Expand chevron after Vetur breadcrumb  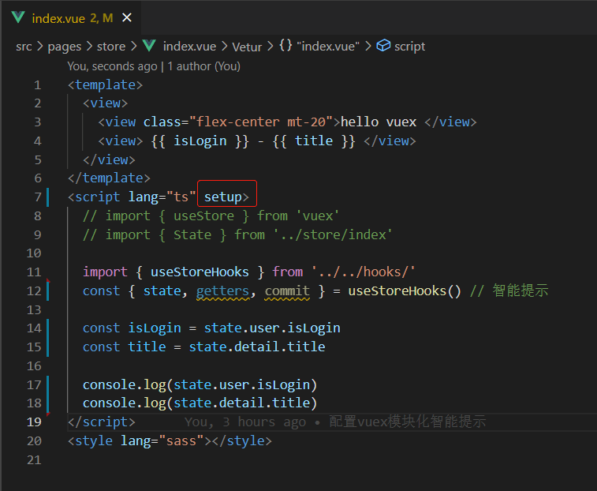(270, 47)
